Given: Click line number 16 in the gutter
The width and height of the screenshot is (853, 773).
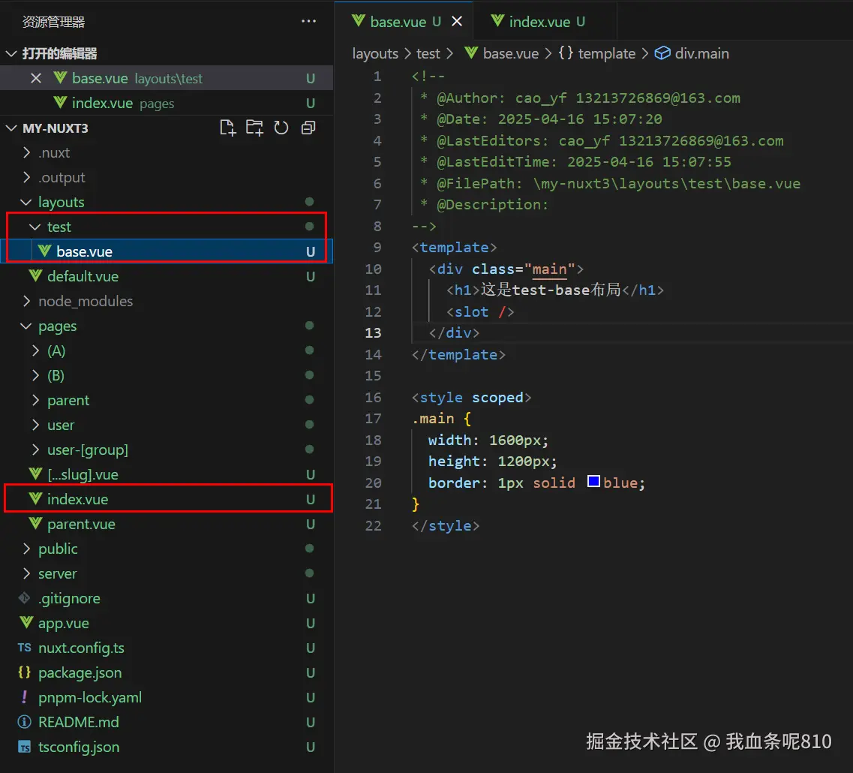Looking at the screenshot, I should (x=373, y=397).
